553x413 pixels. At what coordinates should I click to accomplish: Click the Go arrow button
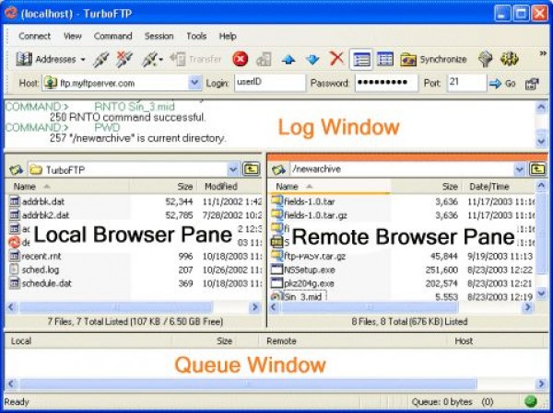coord(502,84)
